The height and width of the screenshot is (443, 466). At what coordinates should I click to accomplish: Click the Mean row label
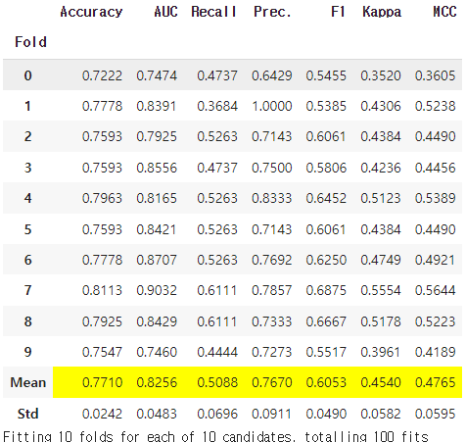(x=28, y=382)
